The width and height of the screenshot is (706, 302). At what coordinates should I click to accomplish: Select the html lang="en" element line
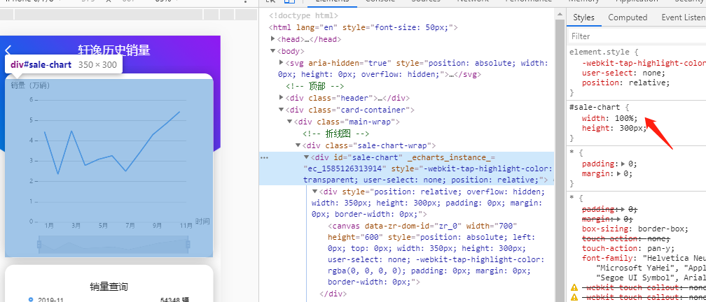tap(364, 27)
